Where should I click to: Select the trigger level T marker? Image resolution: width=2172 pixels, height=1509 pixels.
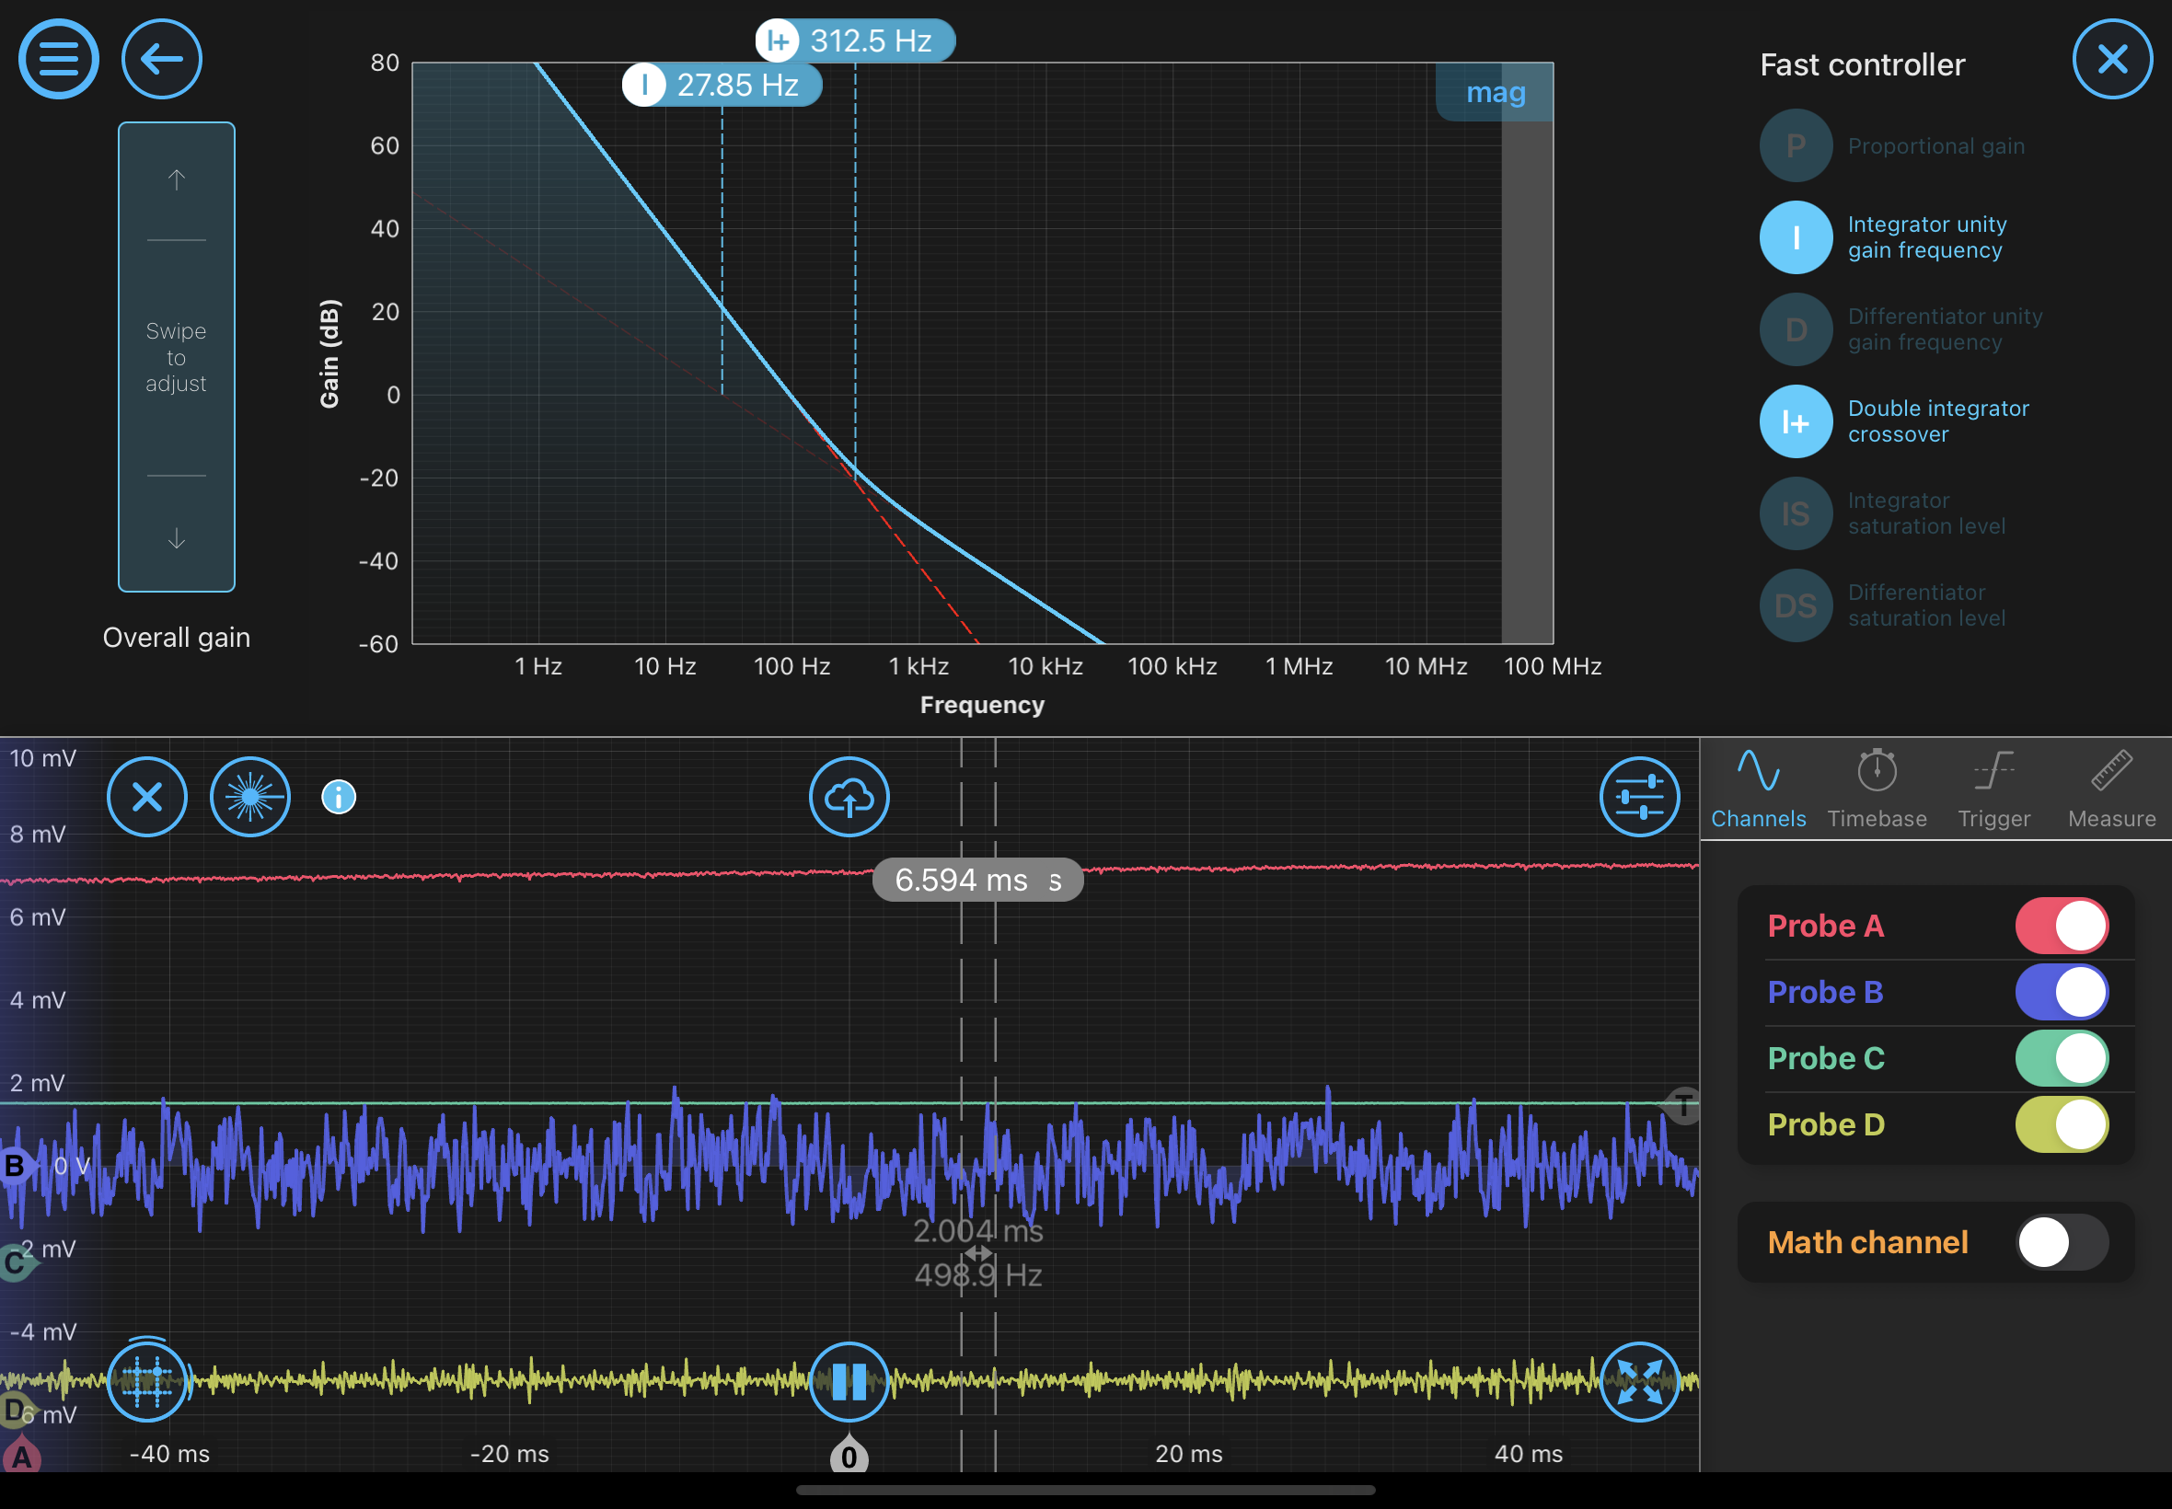coord(1681,1104)
